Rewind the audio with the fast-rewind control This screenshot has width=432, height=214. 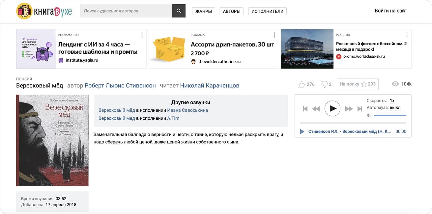pyautogui.click(x=316, y=108)
